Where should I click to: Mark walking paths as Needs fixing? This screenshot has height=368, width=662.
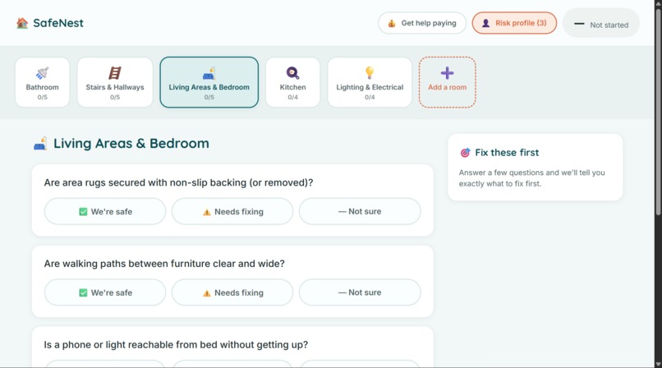coord(232,292)
